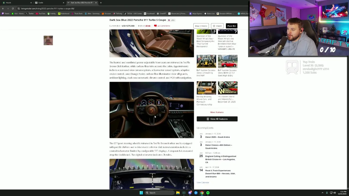Click the browser address bar
The height and width of the screenshot is (196, 349).
[131, 8]
